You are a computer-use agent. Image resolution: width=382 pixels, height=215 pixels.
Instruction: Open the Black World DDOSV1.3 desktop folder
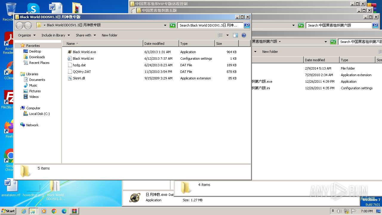coord(55,190)
